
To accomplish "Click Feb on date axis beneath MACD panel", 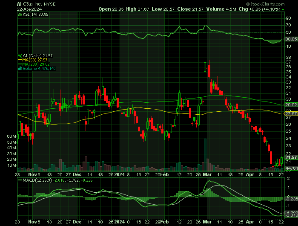I will (x=164, y=222).
